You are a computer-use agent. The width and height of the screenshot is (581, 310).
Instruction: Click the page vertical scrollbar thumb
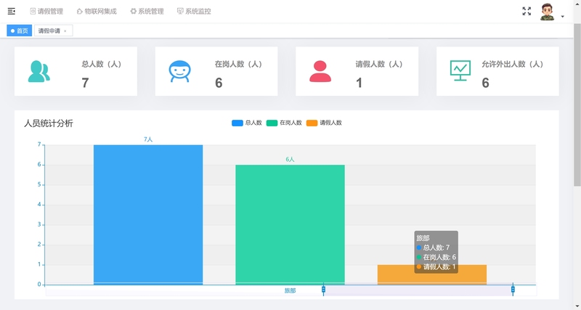(577, 105)
